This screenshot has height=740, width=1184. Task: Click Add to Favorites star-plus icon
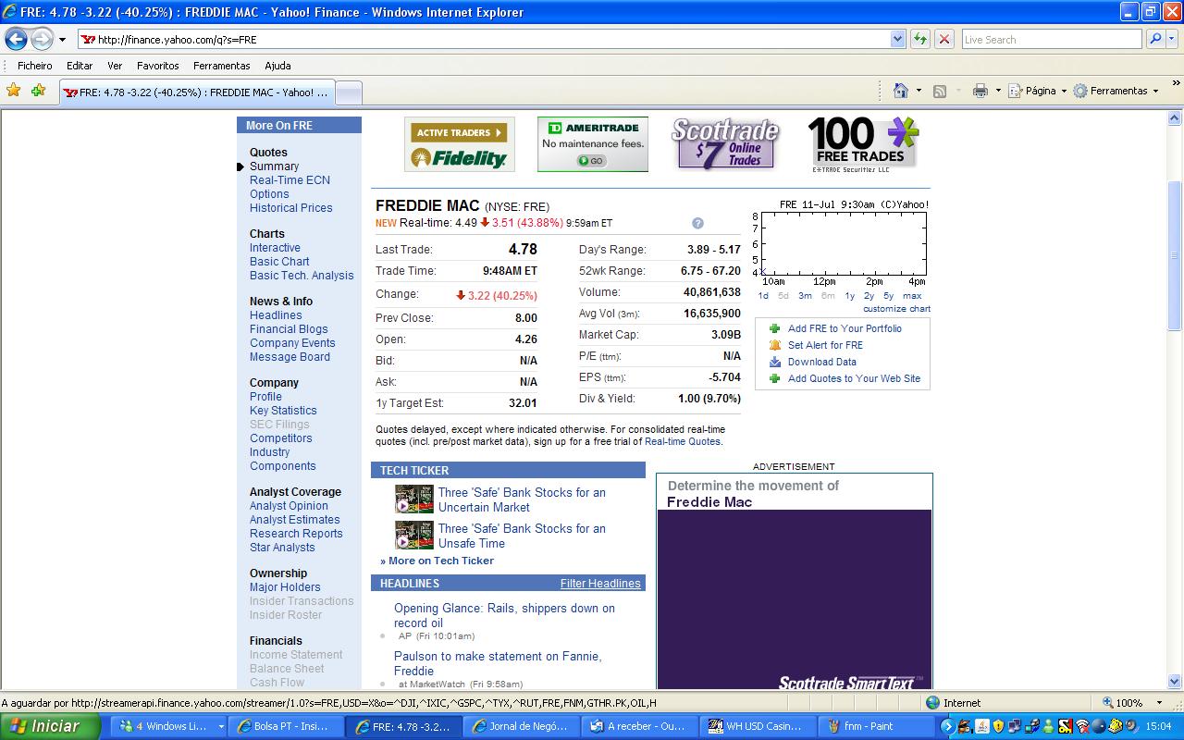click(x=38, y=91)
